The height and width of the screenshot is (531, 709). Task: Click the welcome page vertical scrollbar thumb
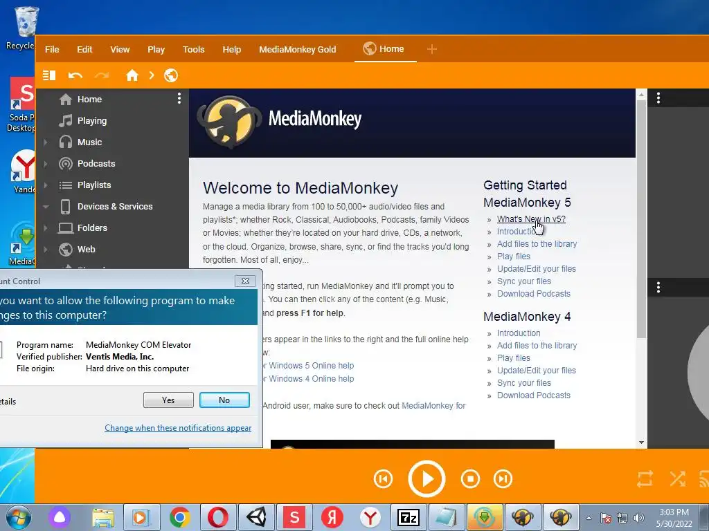pos(641,219)
